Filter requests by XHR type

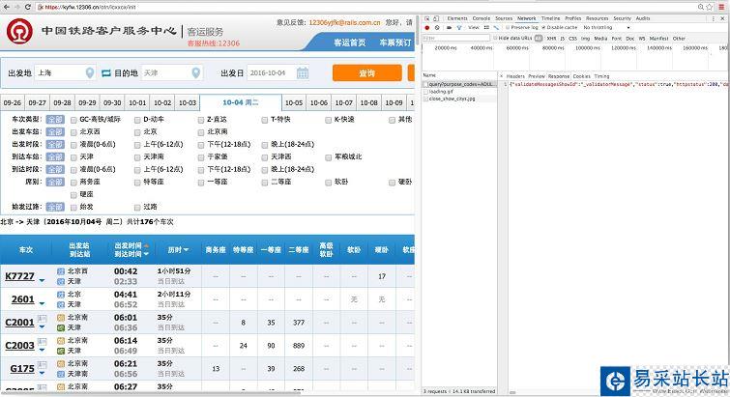(x=552, y=39)
